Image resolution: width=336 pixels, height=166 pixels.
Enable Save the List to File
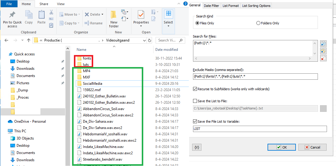click(x=195, y=101)
